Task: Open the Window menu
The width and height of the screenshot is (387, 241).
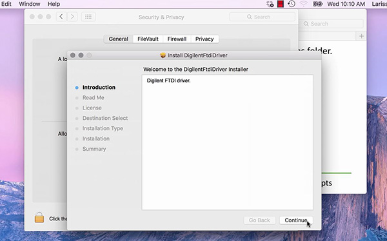Action: click(x=30, y=4)
